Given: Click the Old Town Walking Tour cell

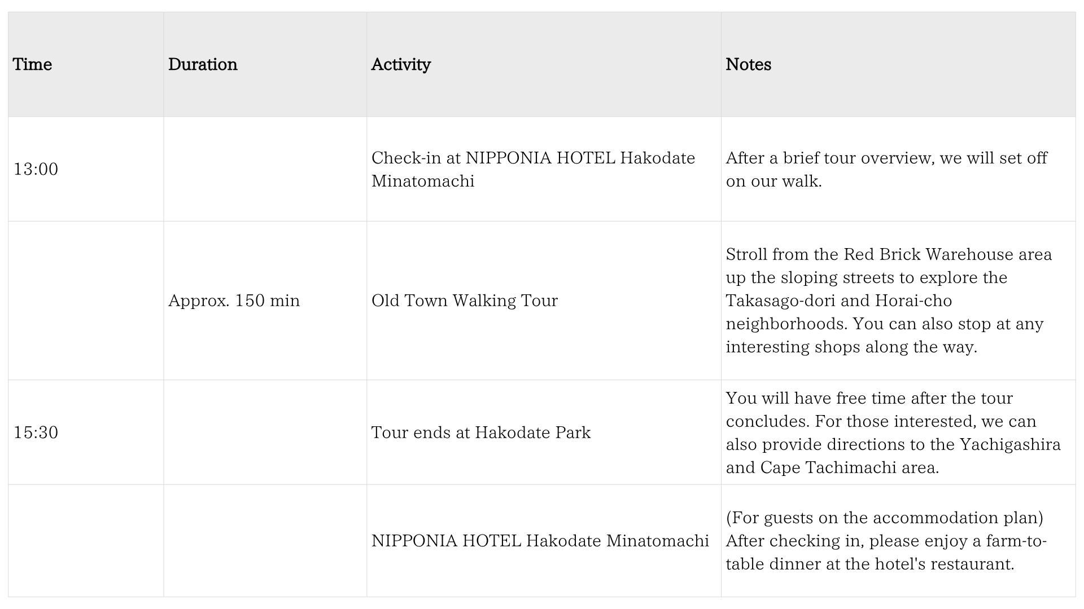Looking at the screenshot, I should coord(464,301).
